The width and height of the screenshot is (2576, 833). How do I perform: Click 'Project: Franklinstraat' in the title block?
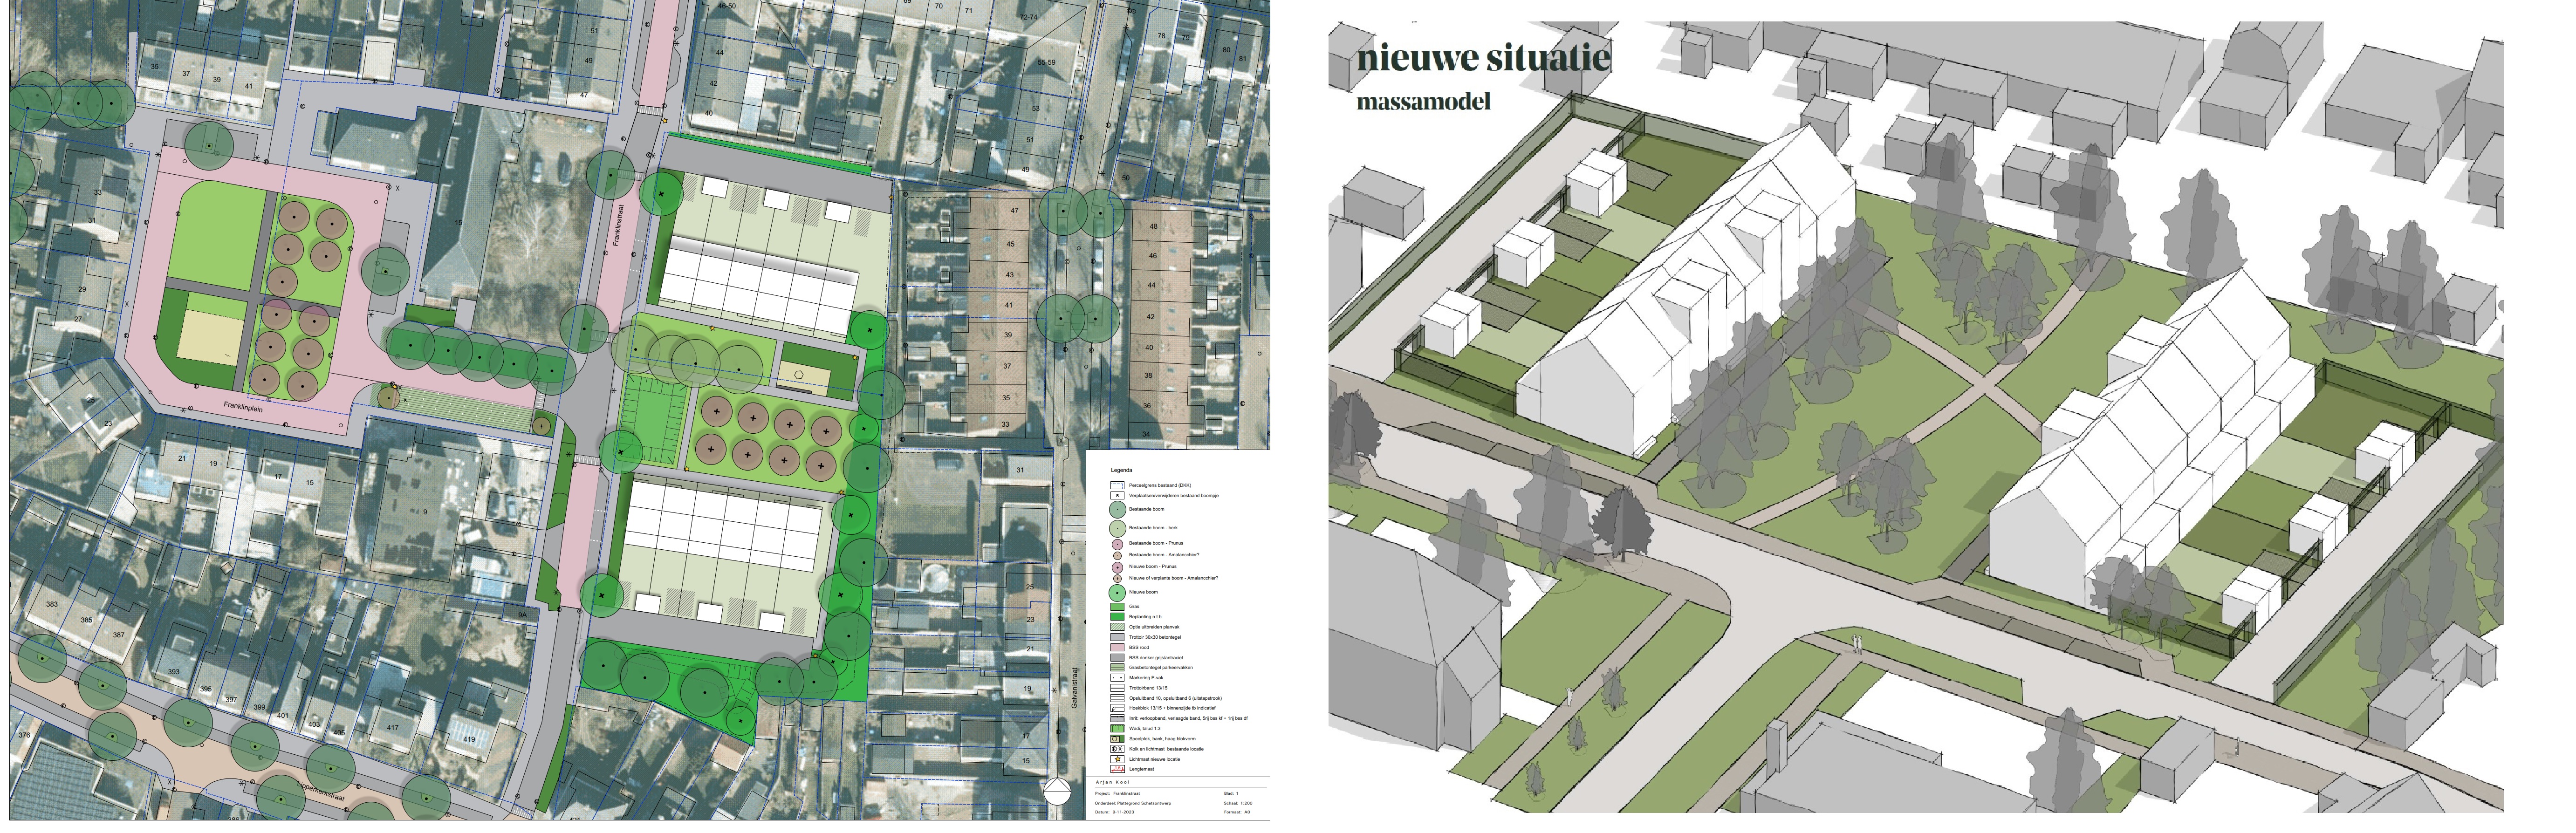coord(1118,794)
